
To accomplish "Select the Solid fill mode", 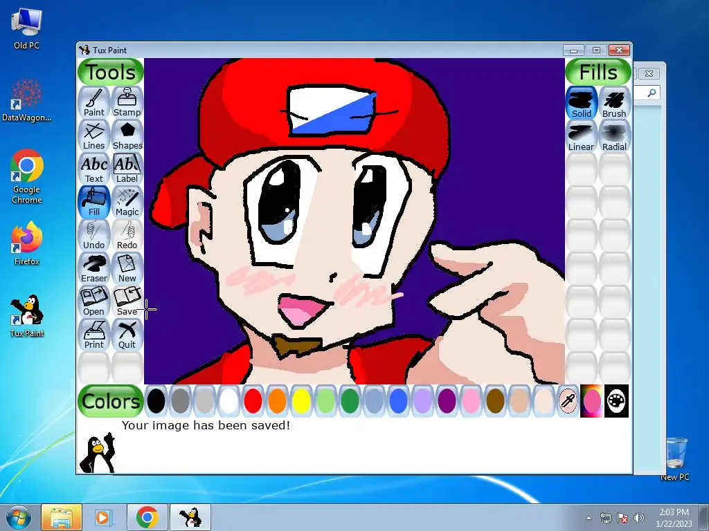I will point(582,103).
